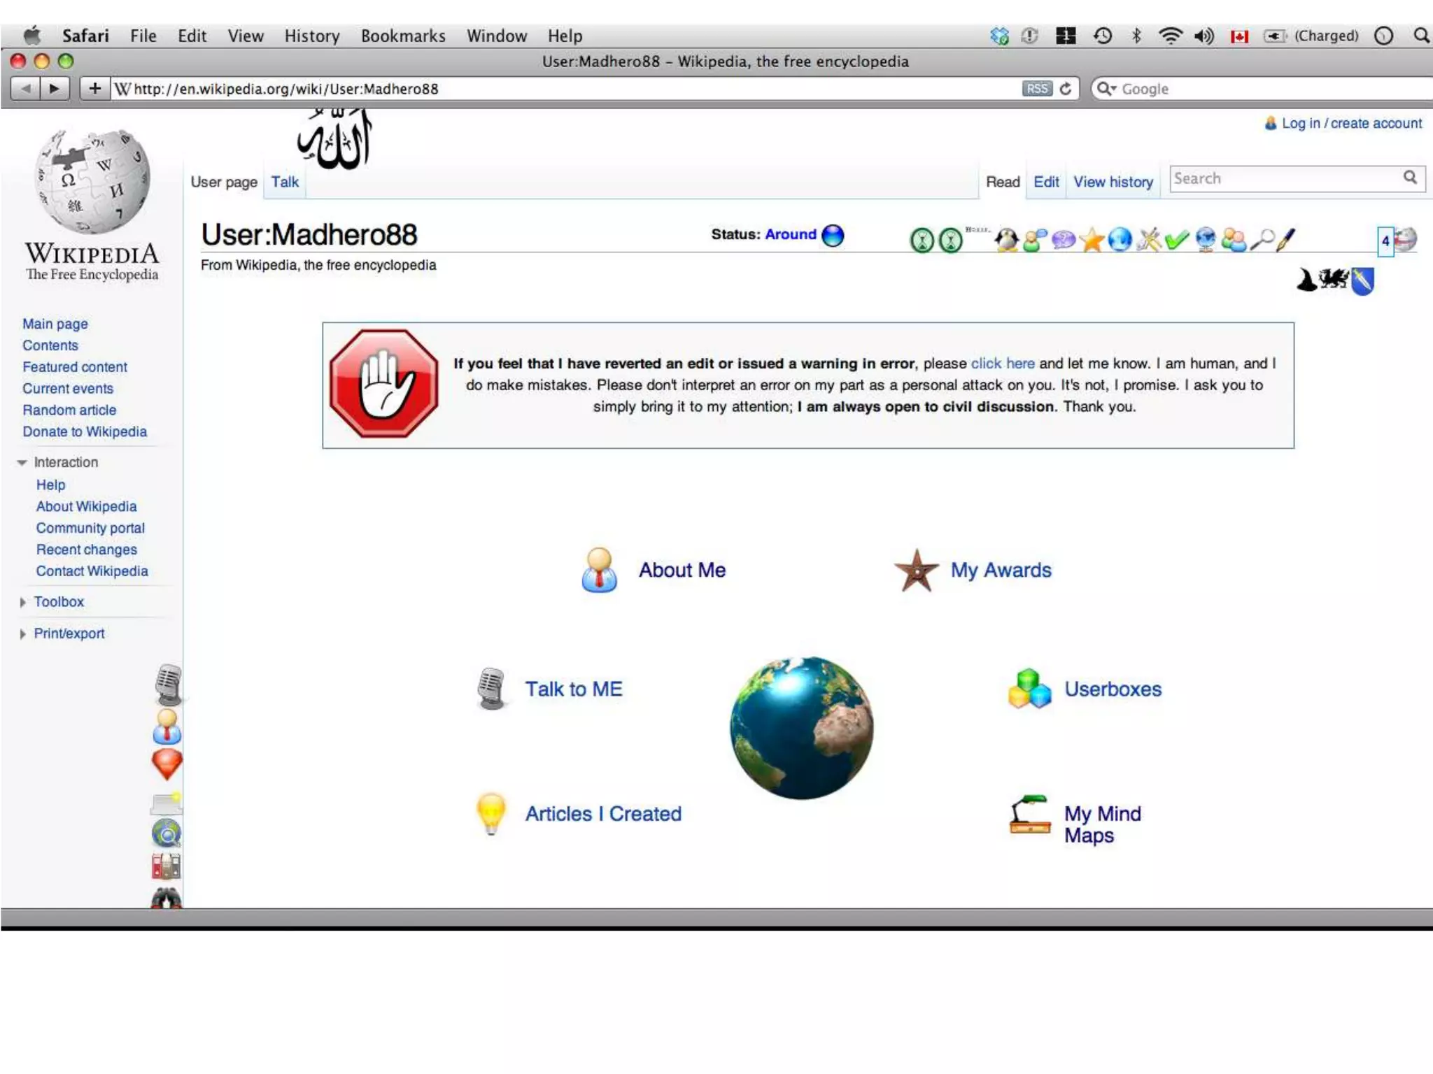Open the Bookmarks menu
This screenshot has height=1074, width=1433.
click(x=403, y=36)
